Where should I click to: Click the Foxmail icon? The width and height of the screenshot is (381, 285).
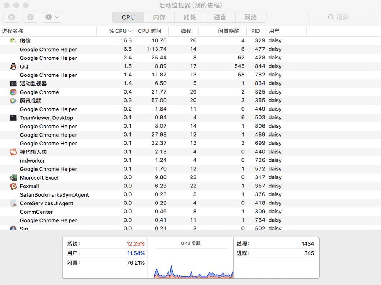pos(13,186)
